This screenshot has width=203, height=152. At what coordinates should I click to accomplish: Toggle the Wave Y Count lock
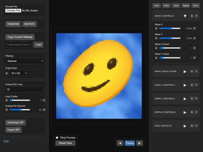click(x=156, y=58)
